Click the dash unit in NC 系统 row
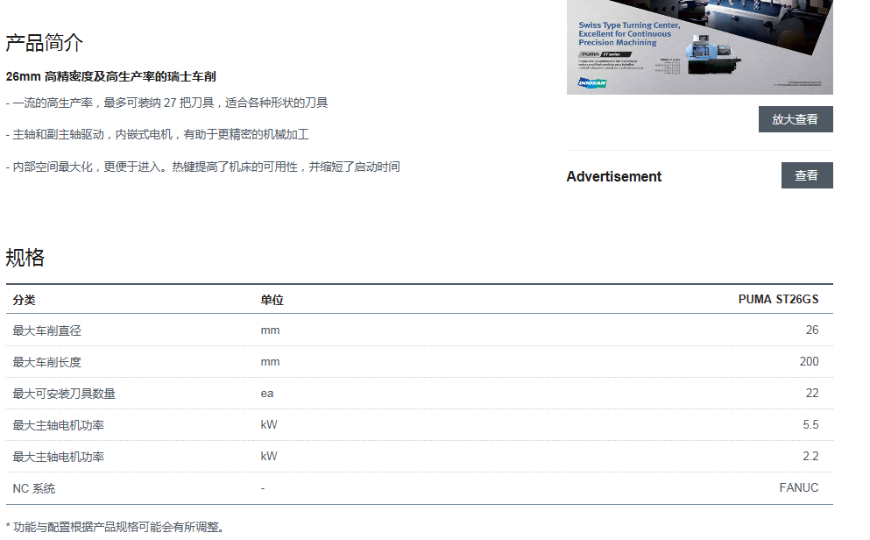 pos(263,488)
